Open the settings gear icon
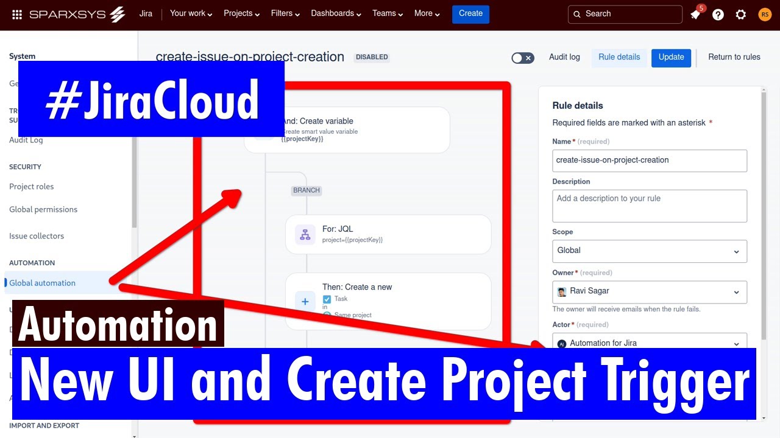 [x=740, y=15]
